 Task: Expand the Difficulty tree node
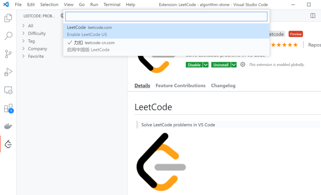37,33
